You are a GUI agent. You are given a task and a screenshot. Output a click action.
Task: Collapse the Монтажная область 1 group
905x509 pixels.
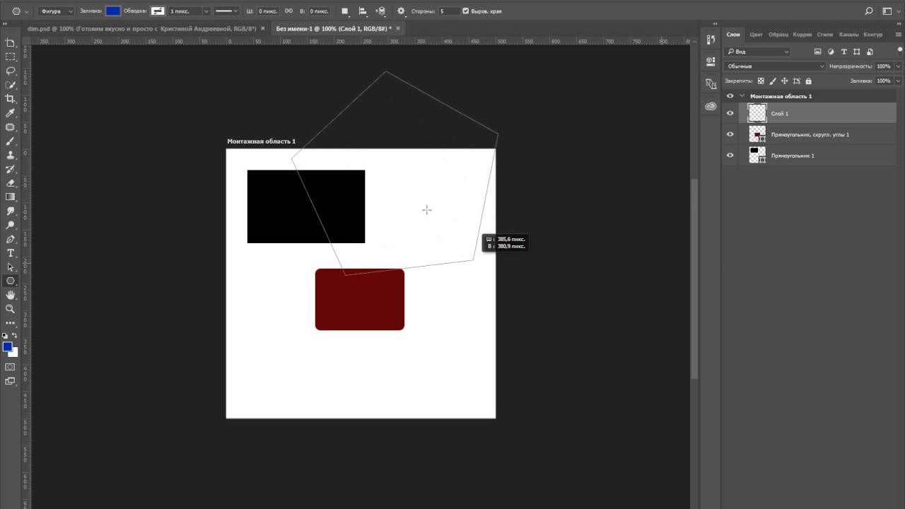742,95
